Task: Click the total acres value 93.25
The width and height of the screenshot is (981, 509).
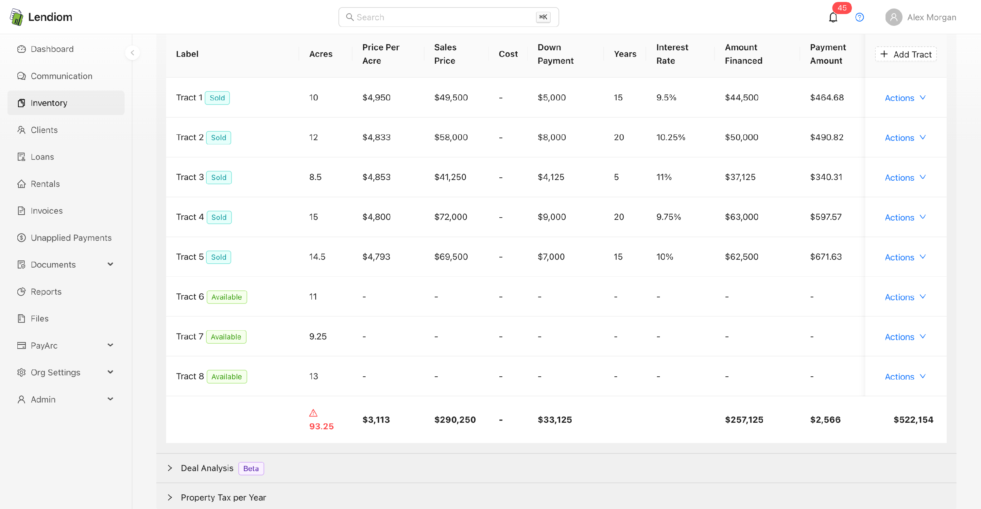Action: click(321, 426)
